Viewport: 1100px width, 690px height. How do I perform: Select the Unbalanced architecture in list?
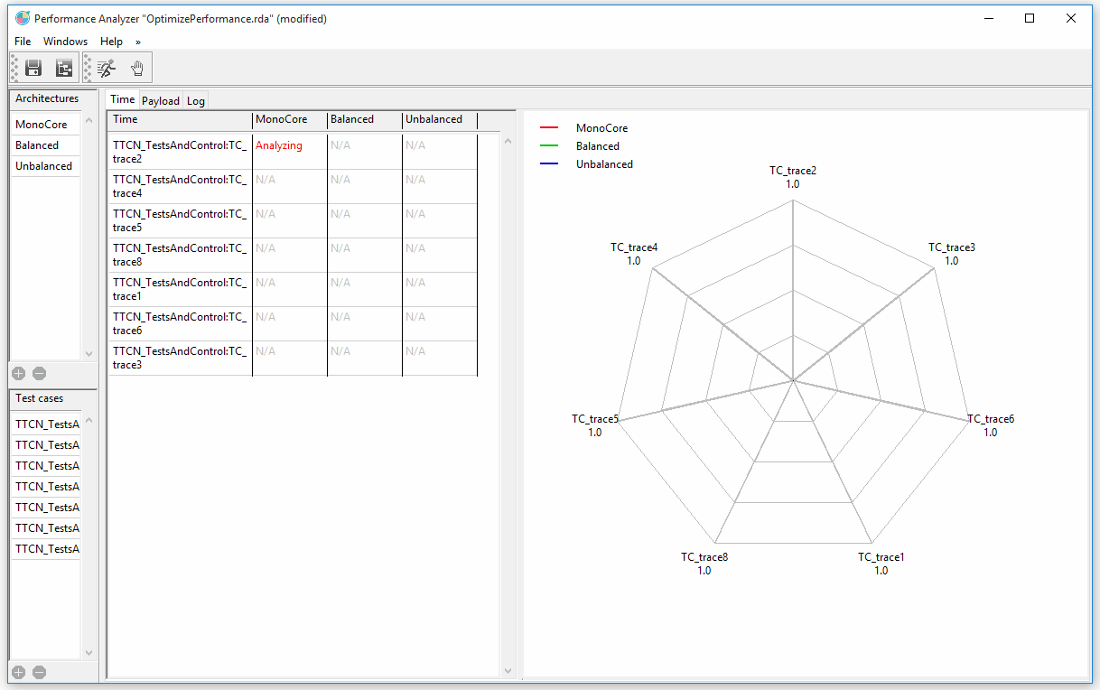pyautogui.click(x=43, y=166)
